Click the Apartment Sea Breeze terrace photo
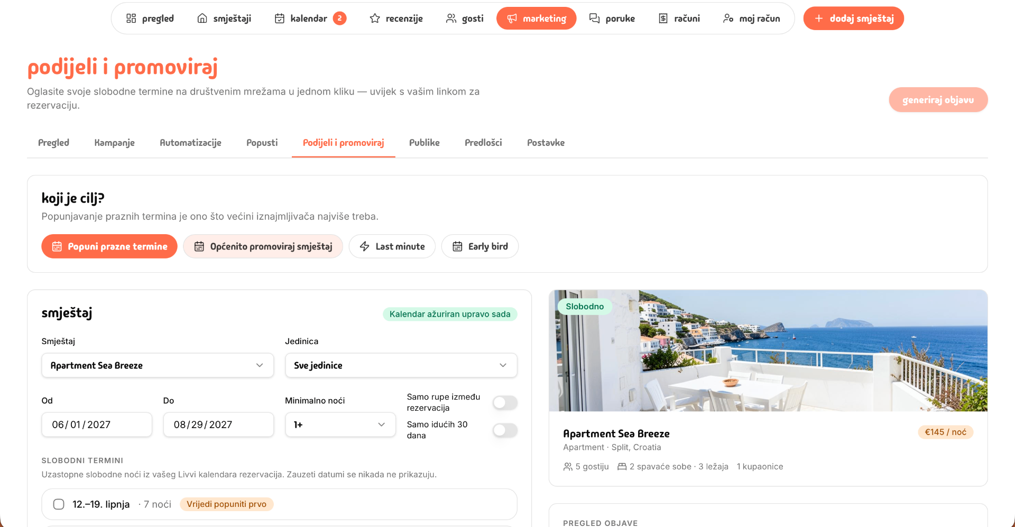1015x527 pixels. (x=768, y=350)
